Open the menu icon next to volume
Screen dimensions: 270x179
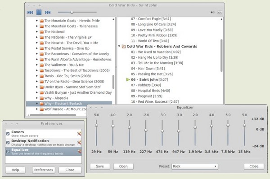pyautogui.click(x=220, y=13)
